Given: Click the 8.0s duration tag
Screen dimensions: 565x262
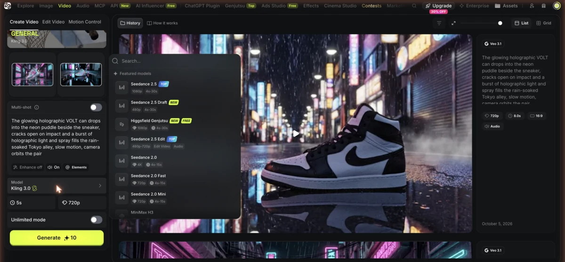Looking at the screenshot, I should click(514, 116).
